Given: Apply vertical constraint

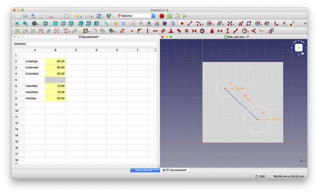Looking at the screenshot, I should 148,31.
